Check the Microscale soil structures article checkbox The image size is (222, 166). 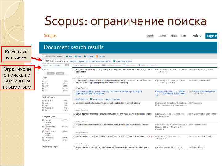[x=74, y=103]
